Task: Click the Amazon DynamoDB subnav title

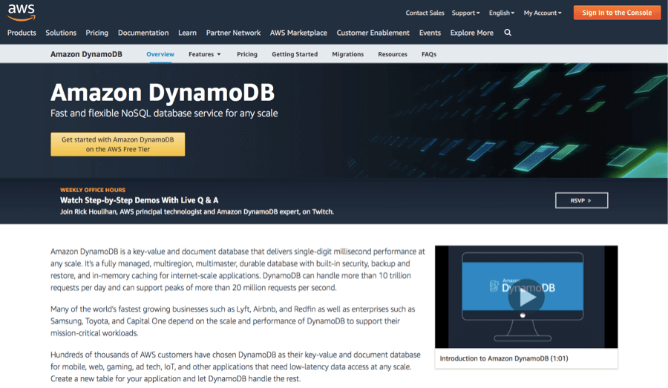Action: (x=86, y=54)
